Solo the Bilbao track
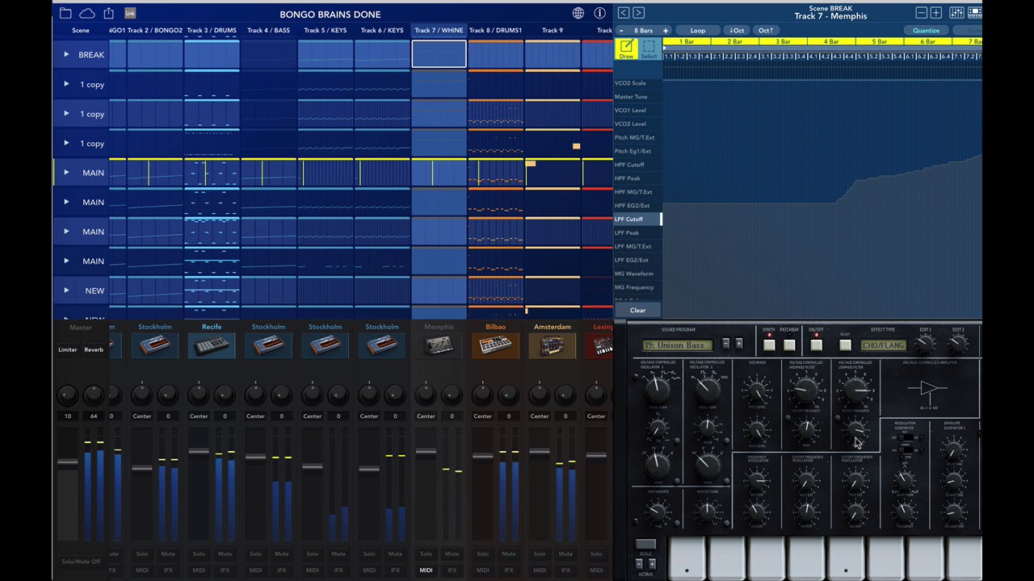 (482, 554)
